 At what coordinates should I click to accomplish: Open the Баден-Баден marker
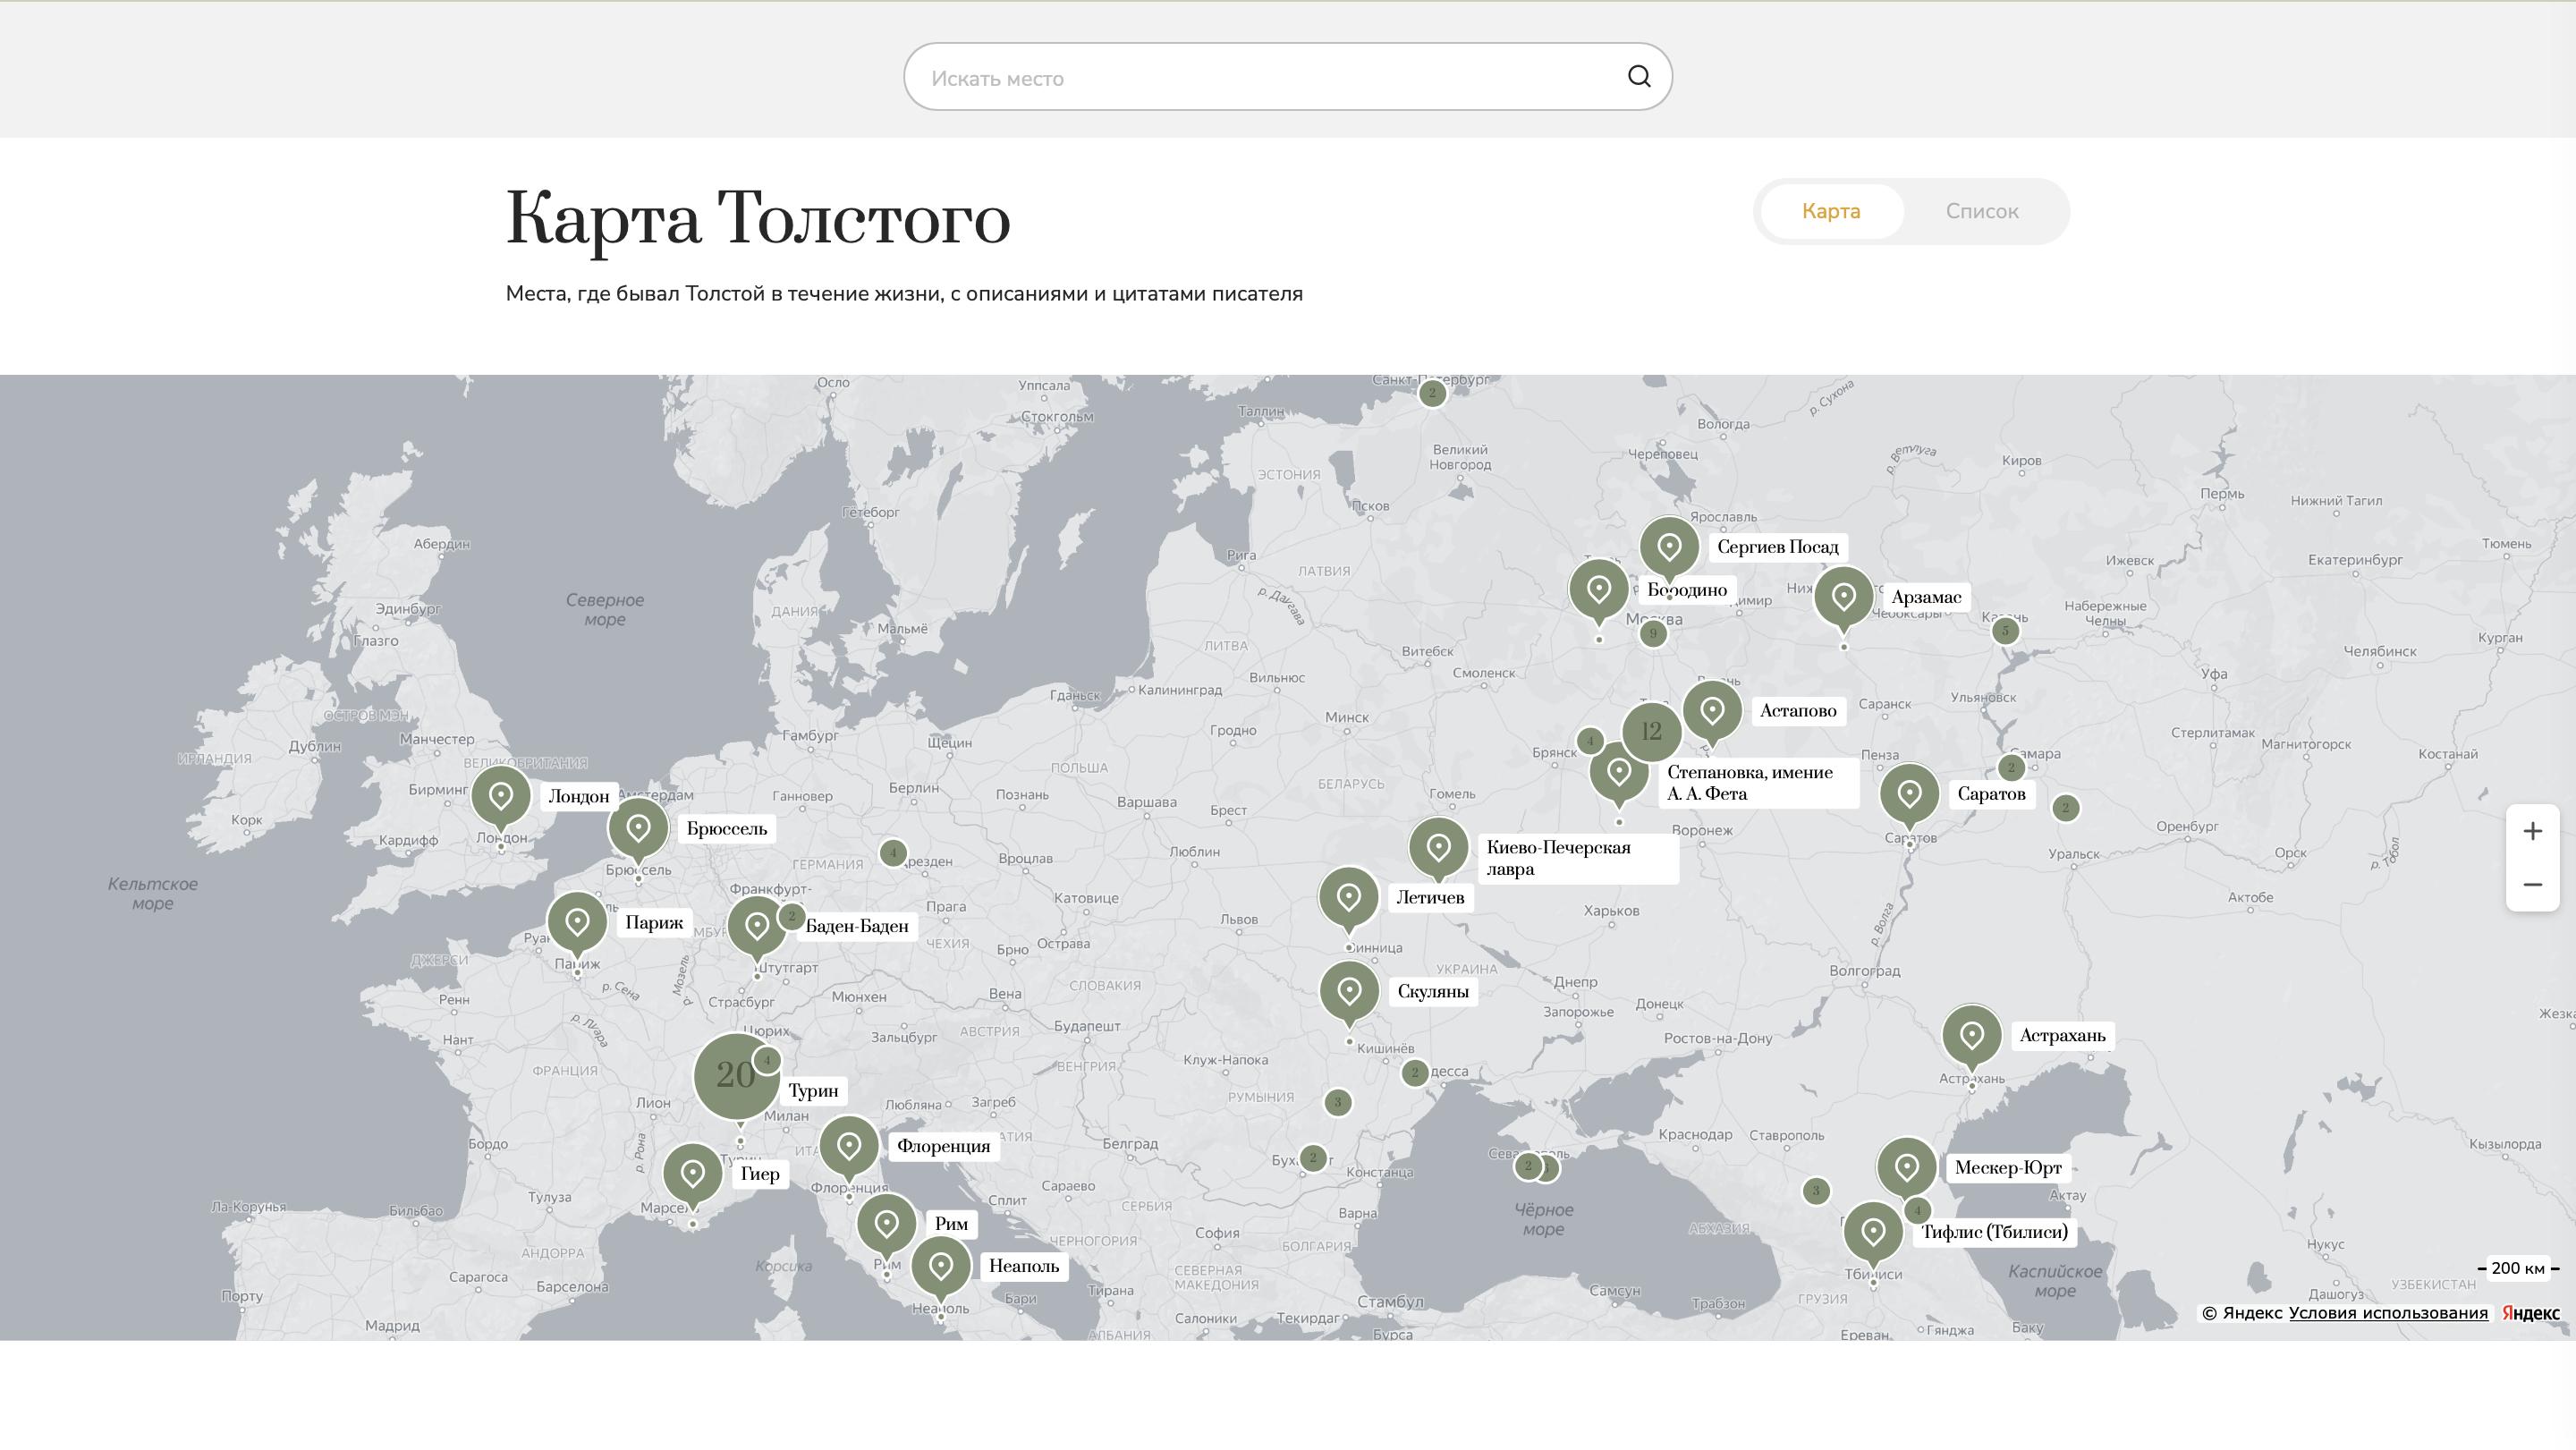pos(758,925)
